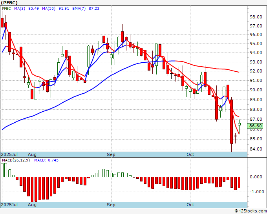This screenshot has width=267, height=214.
Task: Click the 88.00 price axis label
Action: pyautogui.click(x=256, y=109)
